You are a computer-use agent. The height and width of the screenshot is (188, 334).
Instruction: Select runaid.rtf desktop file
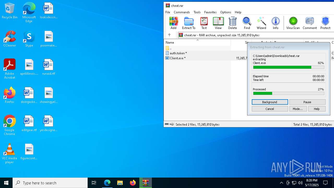pos(49,67)
